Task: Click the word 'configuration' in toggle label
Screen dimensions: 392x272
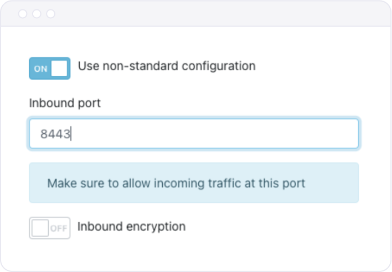Action: pos(219,66)
